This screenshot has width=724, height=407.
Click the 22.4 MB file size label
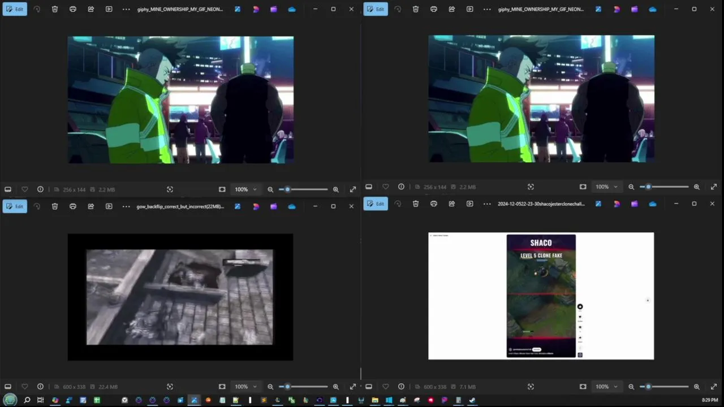pyautogui.click(x=108, y=387)
